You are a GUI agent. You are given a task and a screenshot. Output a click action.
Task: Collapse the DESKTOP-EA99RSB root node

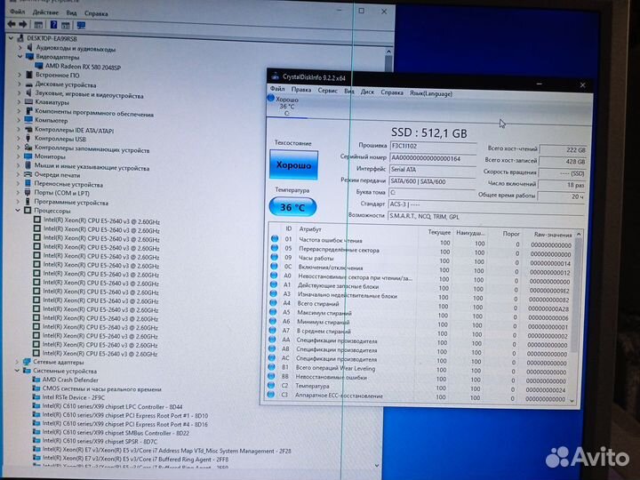(x=11, y=38)
